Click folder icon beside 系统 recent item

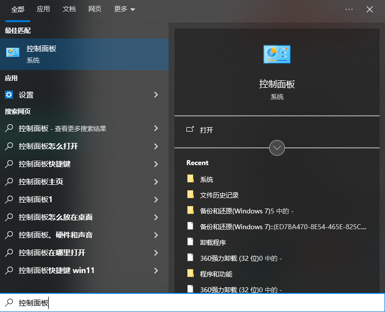(191, 179)
